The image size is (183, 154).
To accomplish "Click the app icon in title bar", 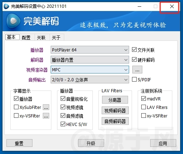I will [x=6, y=6].
